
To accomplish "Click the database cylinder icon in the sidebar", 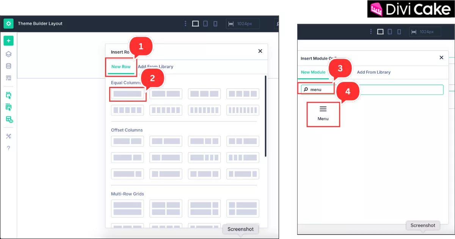I will (x=9, y=66).
